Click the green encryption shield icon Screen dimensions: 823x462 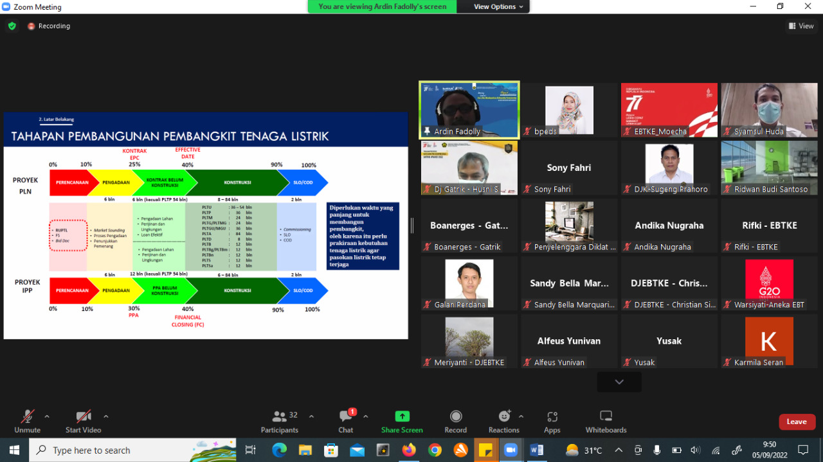click(x=12, y=26)
